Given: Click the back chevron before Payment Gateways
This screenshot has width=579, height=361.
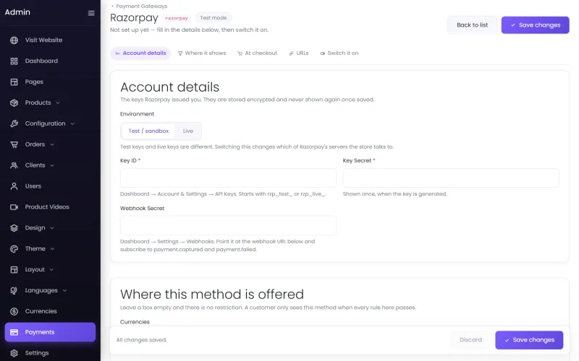Looking at the screenshot, I should coord(113,6).
